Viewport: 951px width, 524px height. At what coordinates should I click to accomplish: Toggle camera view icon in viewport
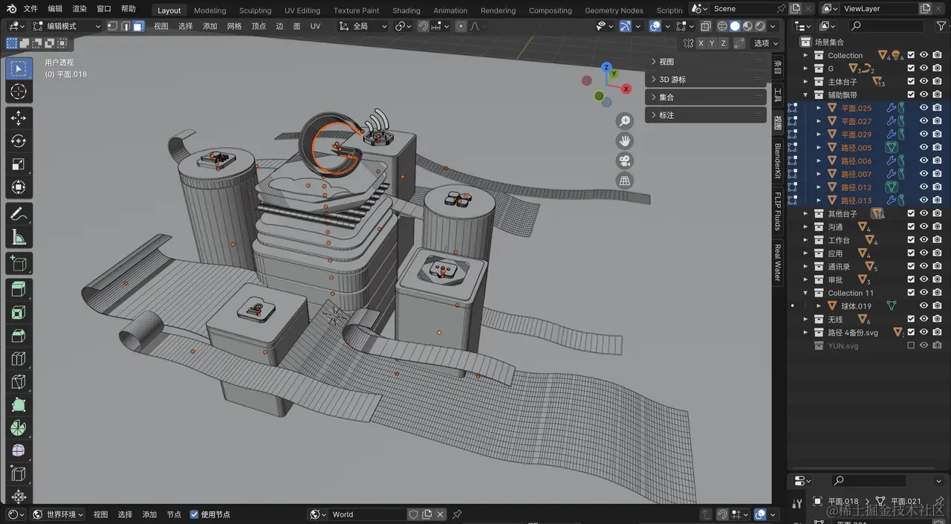click(625, 161)
